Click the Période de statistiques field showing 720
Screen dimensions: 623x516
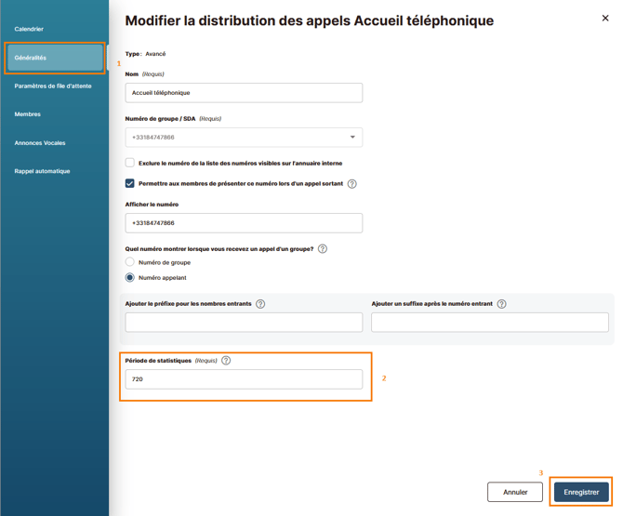(244, 379)
